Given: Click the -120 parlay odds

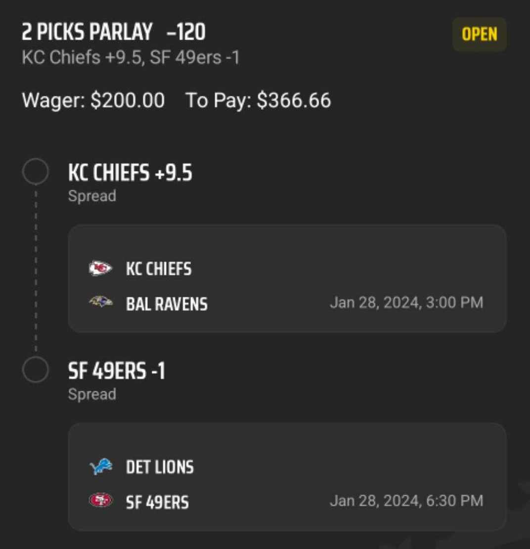Looking at the screenshot, I should (x=186, y=33).
